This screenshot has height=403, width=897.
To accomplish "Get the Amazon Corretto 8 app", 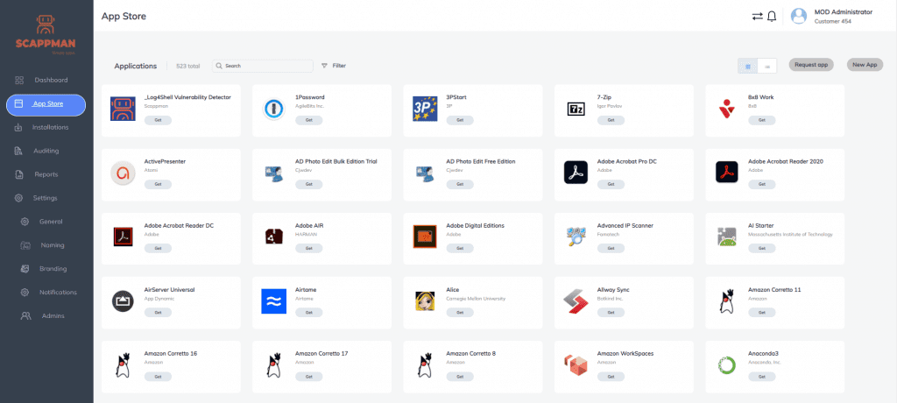I will click(x=460, y=377).
